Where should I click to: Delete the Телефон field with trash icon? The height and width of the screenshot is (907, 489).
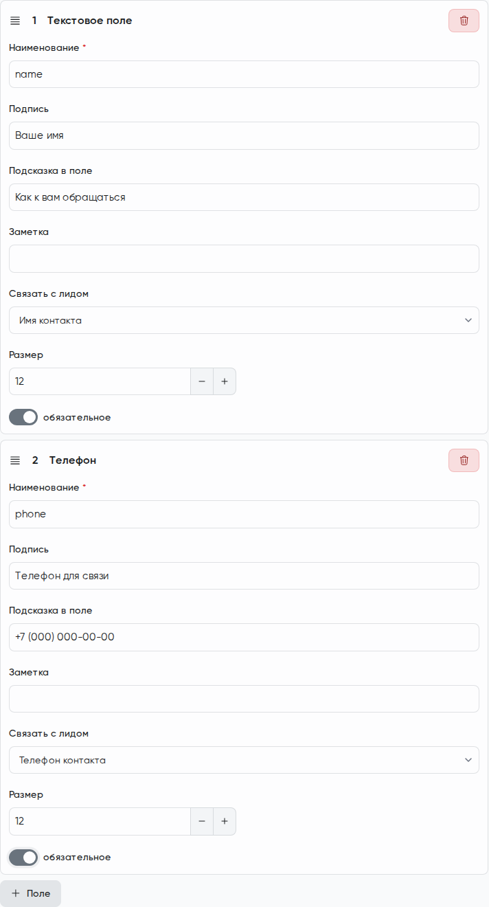click(464, 460)
